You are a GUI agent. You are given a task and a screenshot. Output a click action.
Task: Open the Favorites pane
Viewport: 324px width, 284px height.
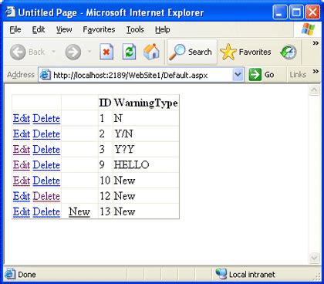(x=245, y=52)
